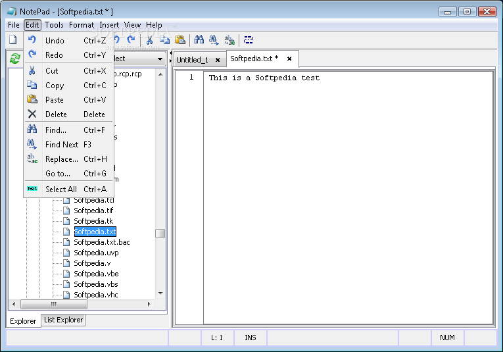Click the Cut scissors icon in toolbar

[149, 39]
